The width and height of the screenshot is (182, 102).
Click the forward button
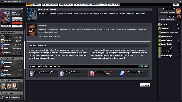[145, 85]
